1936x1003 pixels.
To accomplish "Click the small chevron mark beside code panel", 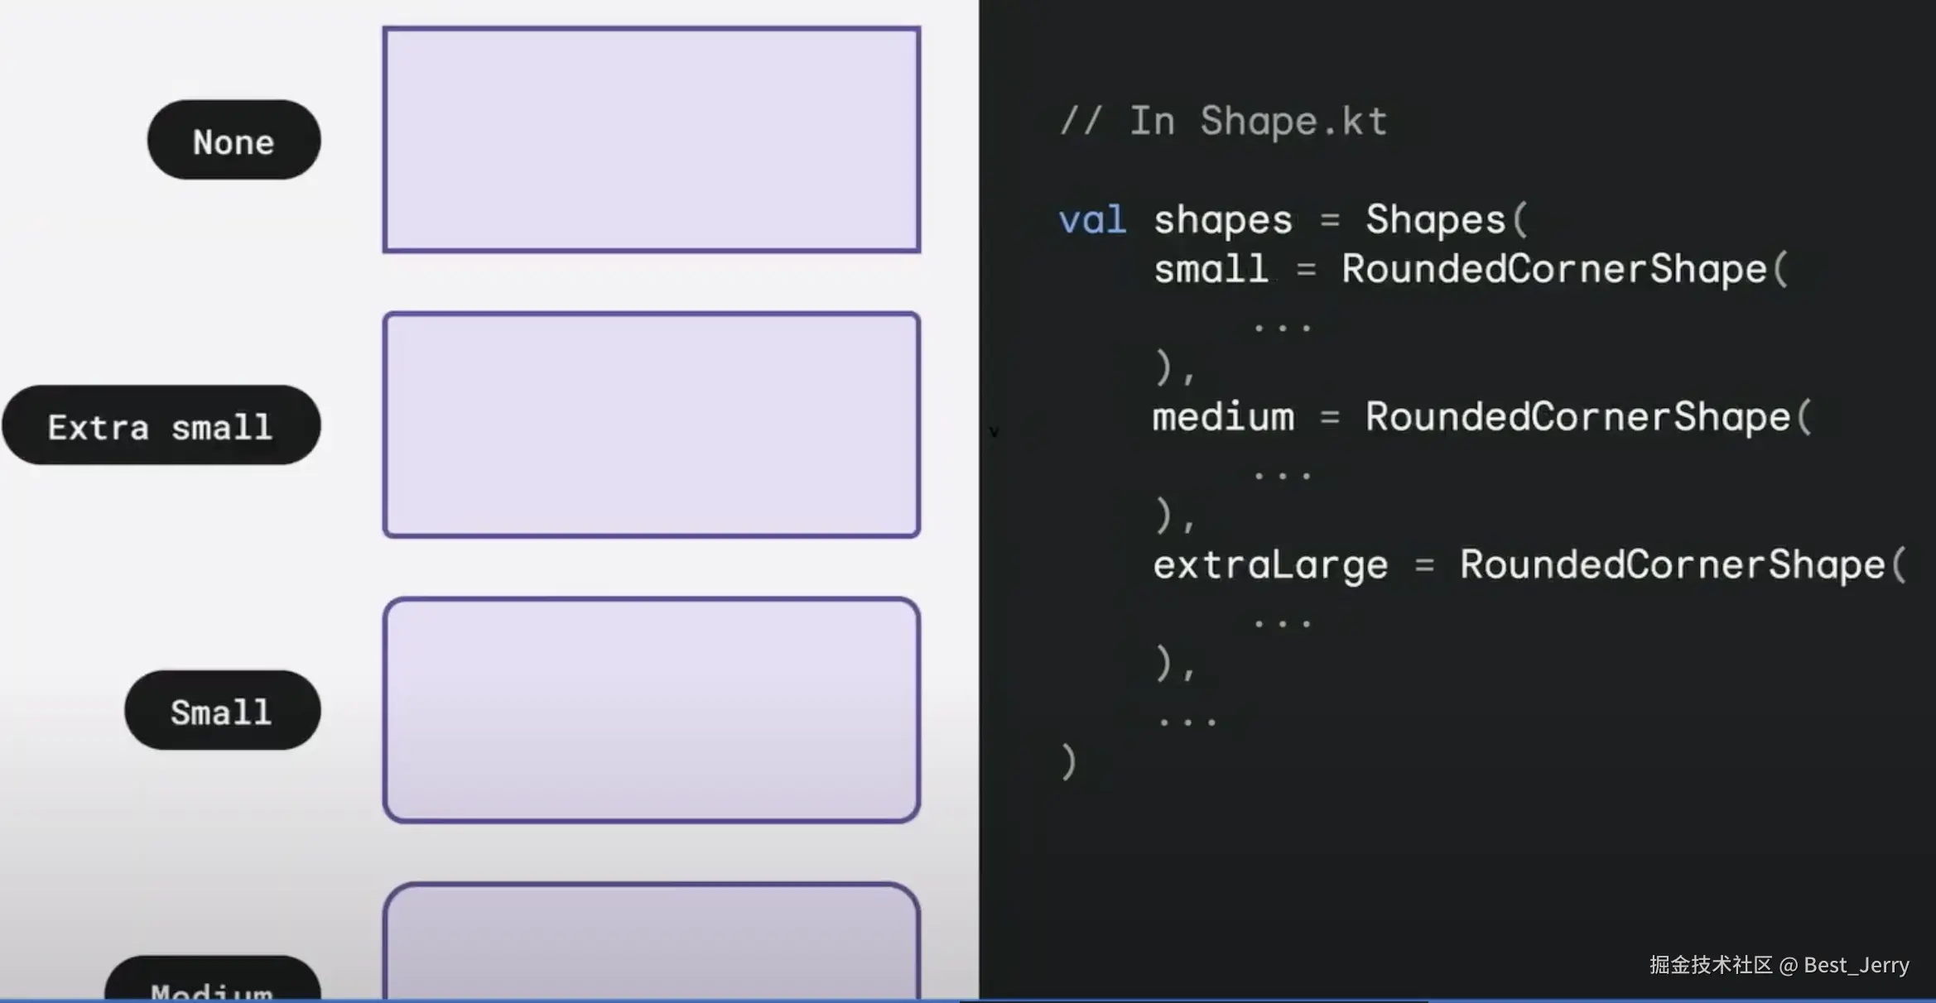I will [x=994, y=432].
